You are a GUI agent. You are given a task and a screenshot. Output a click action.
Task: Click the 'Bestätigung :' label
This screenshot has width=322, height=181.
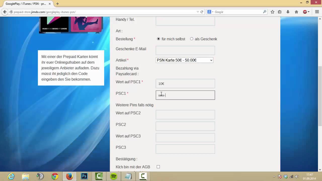(127, 159)
